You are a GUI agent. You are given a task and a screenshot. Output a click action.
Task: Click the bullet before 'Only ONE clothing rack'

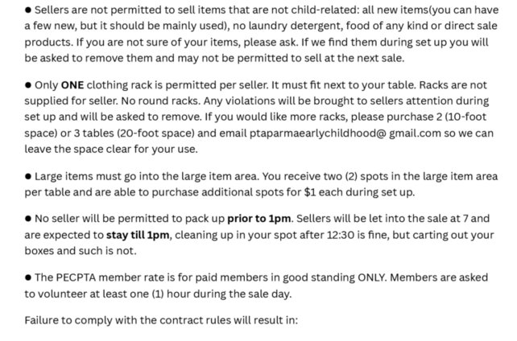pyautogui.click(x=28, y=85)
